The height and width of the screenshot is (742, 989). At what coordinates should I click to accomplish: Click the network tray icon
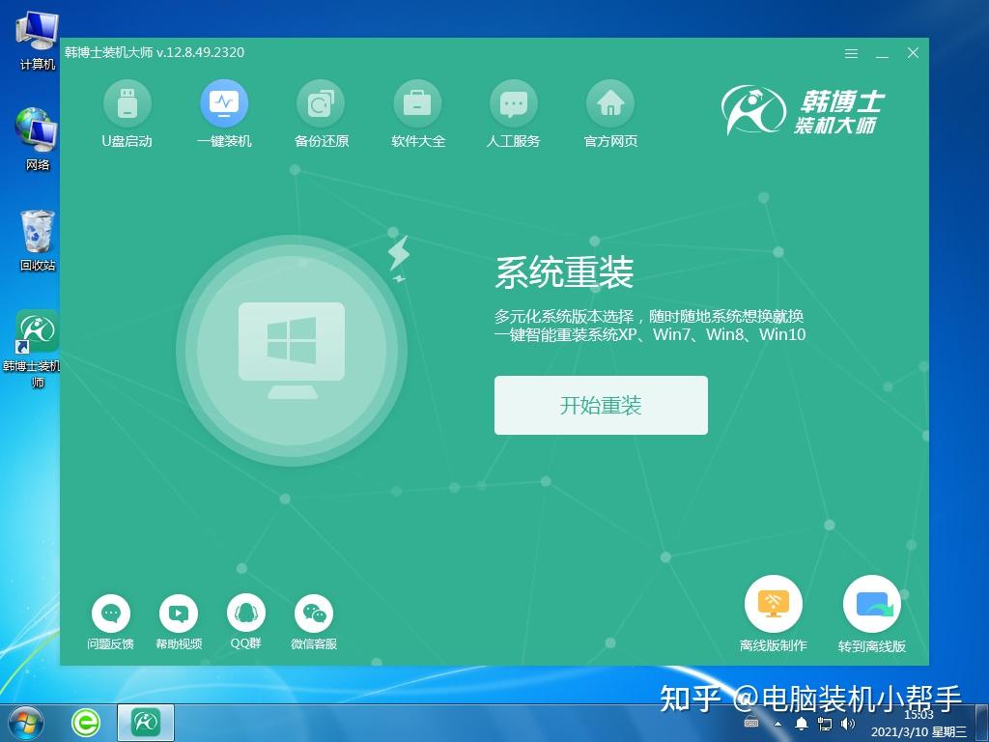pyautogui.click(x=824, y=724)
